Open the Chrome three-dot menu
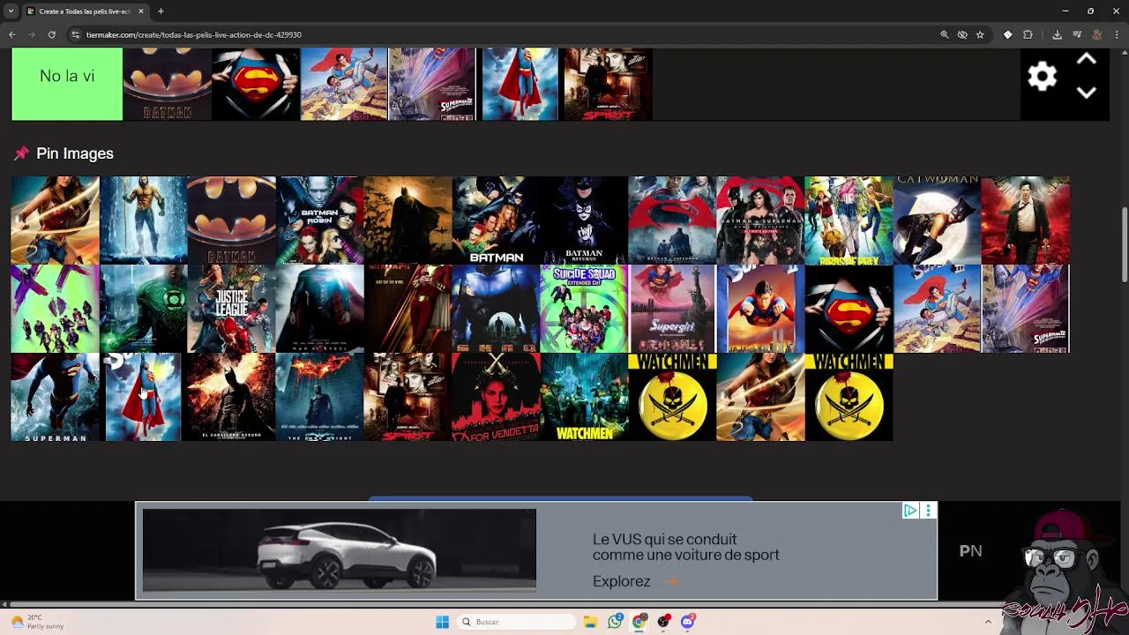The height and width of the screenshot is (635, 1129). pos(1117,34)
